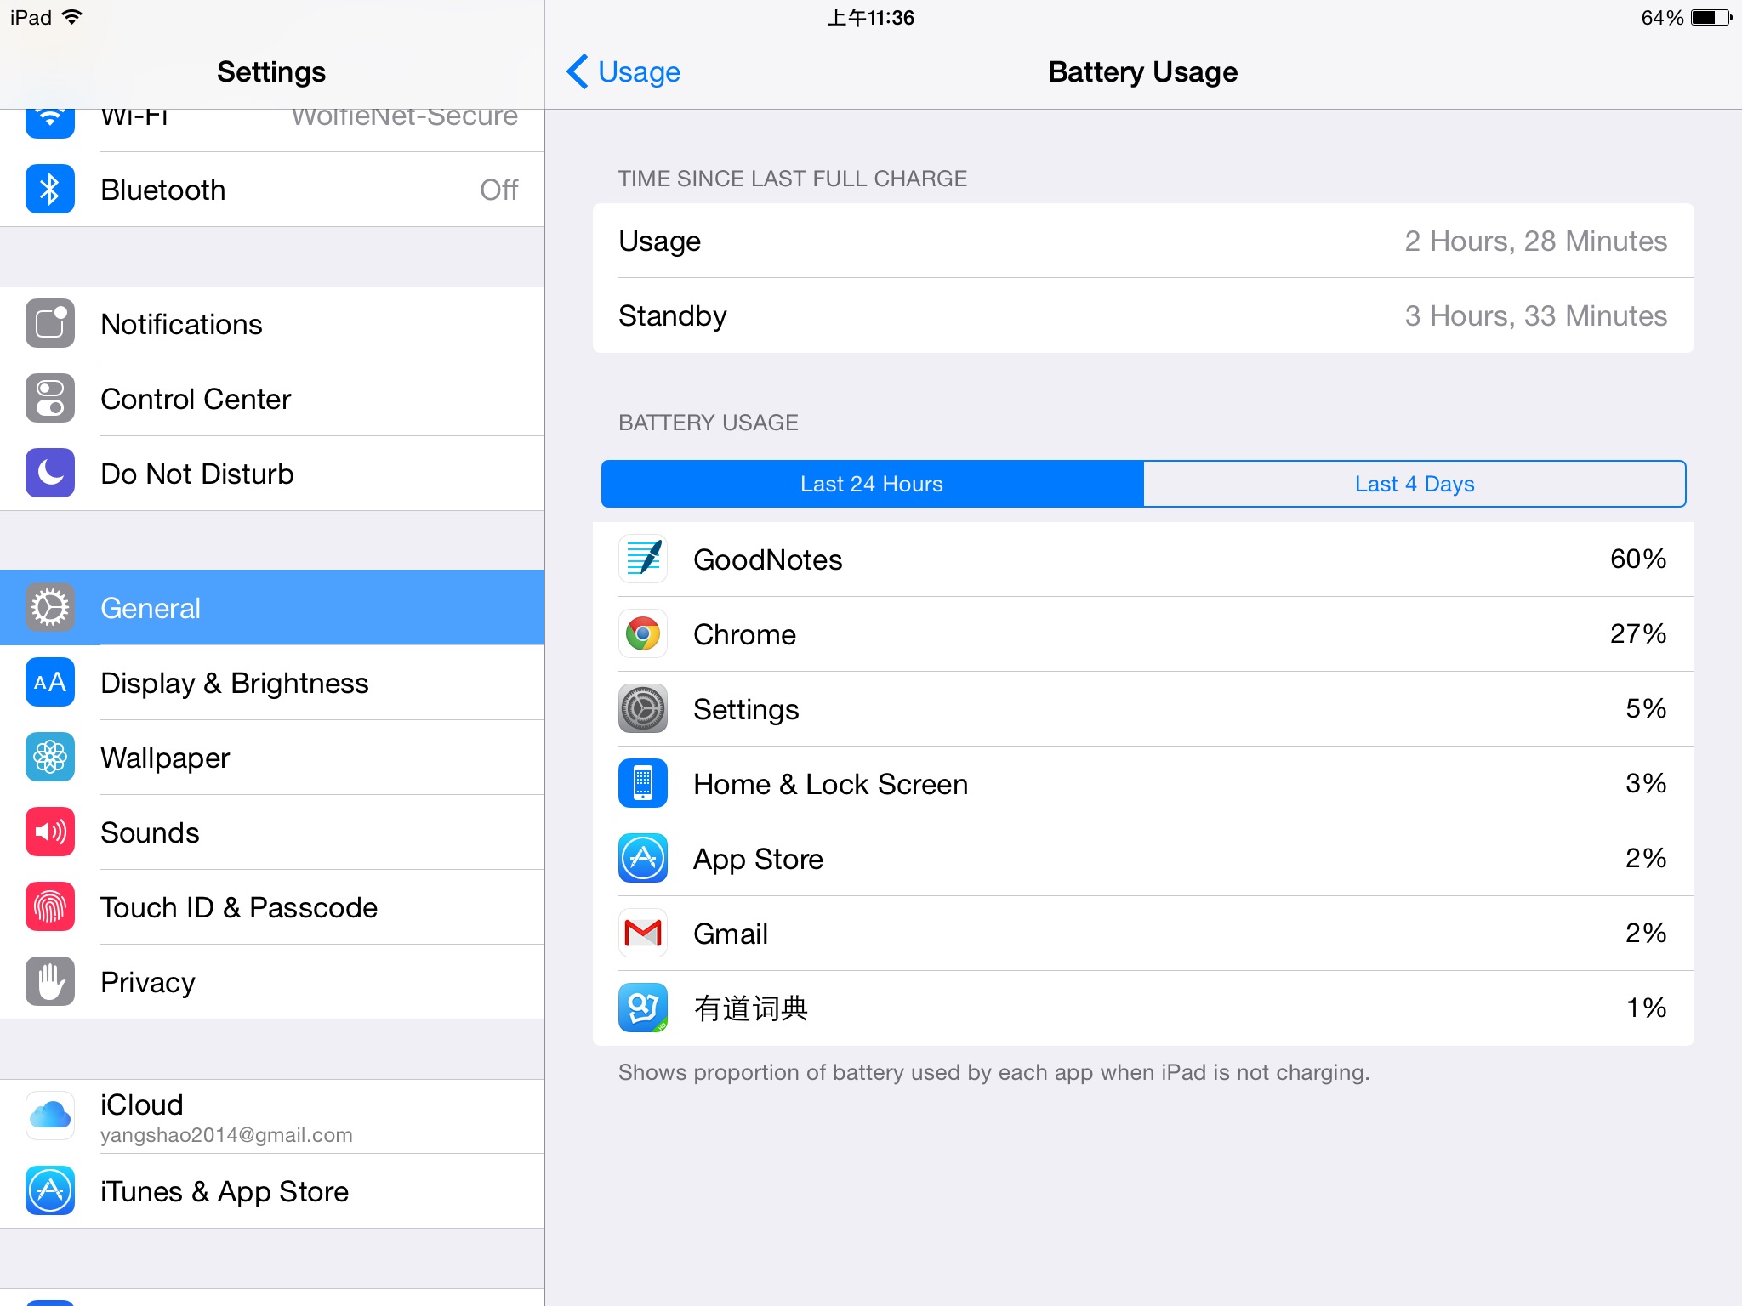1742x1306 pixels.
Task: Open Notifications via its gray icon
Action: 50,323
